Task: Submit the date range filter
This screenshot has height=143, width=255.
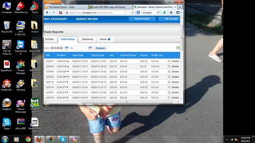Action: [x=100, y=48]
